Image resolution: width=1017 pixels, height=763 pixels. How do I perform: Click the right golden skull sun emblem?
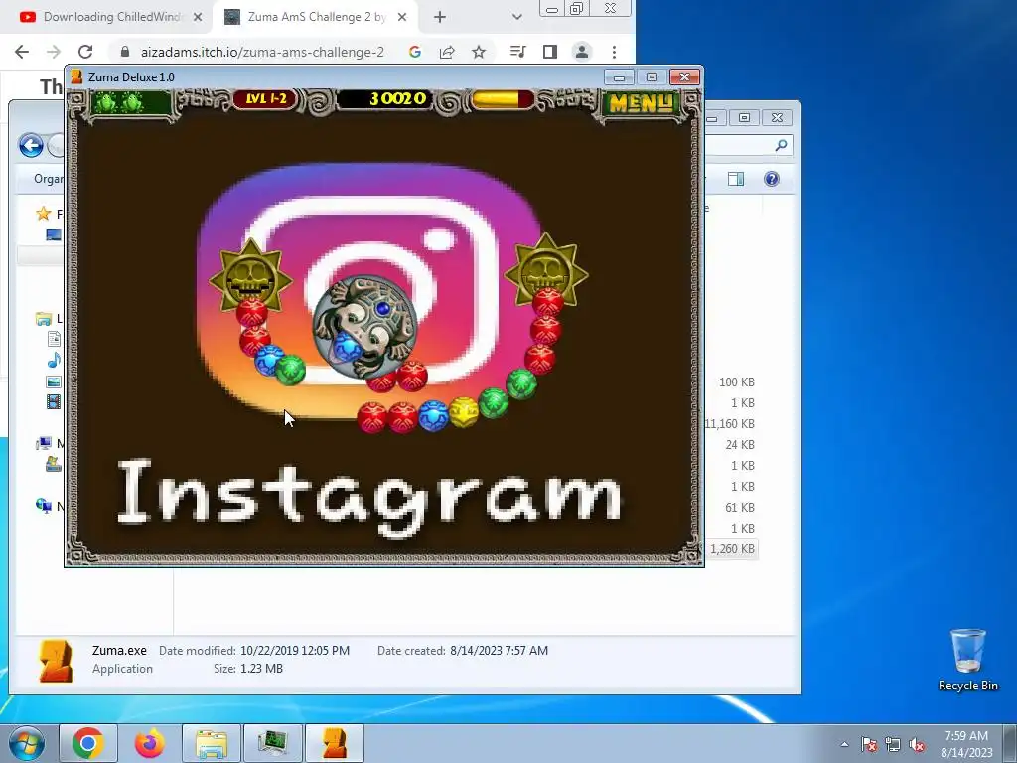[x=547, y=271]
